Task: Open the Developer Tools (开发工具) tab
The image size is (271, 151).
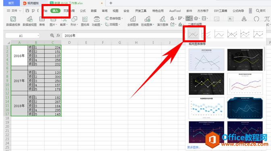Action: pyautogui.click(x=141, y=11)
